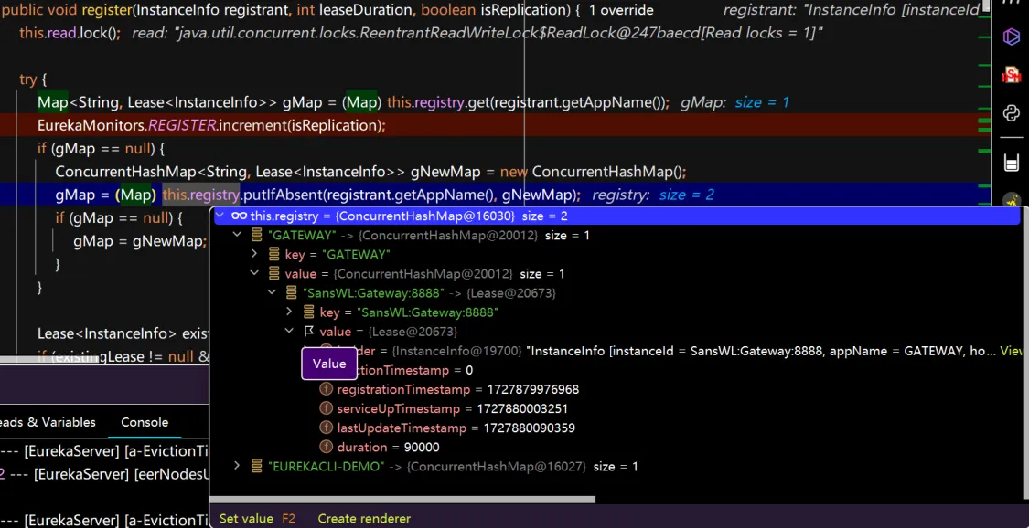Open the purple play-icon tool window in the sidebar
Screen dimensions: 1029x528
click(x=1011, y=37)
